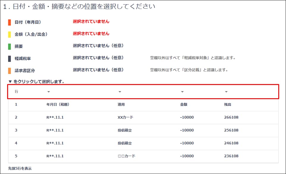Image resolution: width=286 pixels, height=174 pixels.
Task: Click the green 摘要 color marker
Action: coord(10,46)
